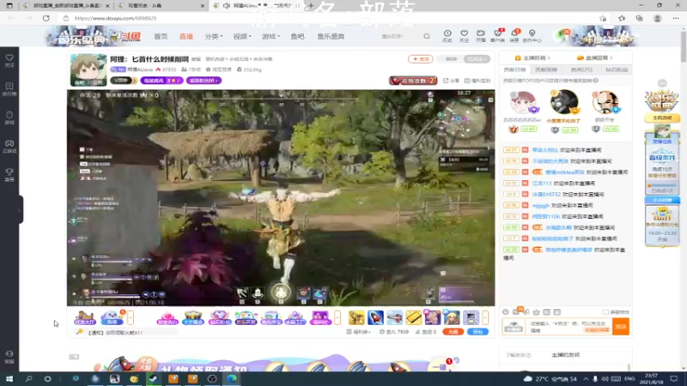Open the 鱼吧 menu item
The image size is (687, 386).
coord(297,36)
